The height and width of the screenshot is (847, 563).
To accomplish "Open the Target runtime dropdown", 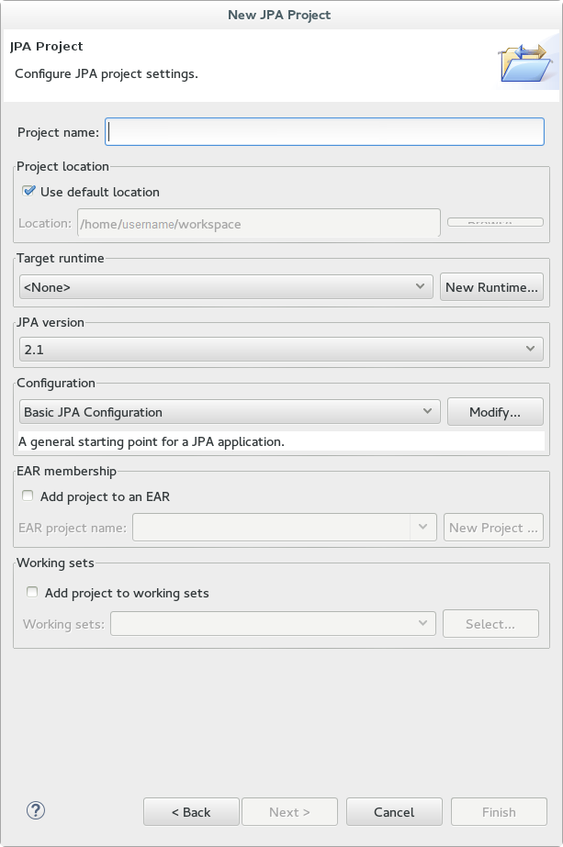I will [226, 287].
